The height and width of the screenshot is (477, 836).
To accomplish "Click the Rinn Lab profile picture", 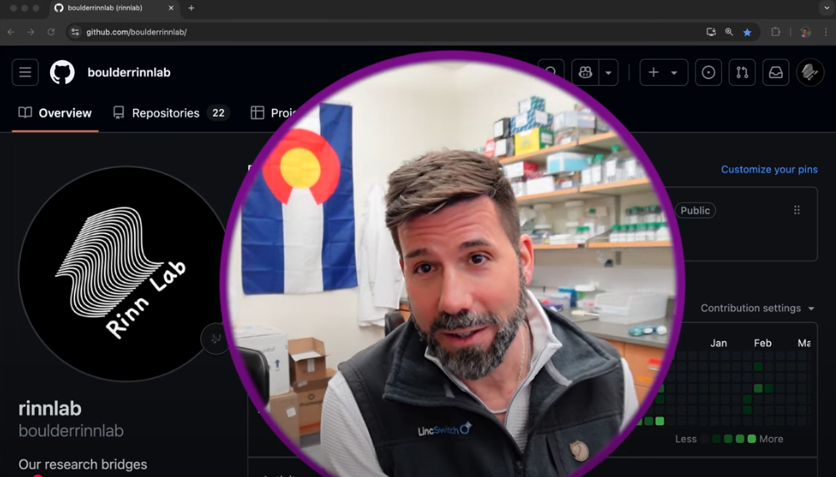I will coord(125,274).
